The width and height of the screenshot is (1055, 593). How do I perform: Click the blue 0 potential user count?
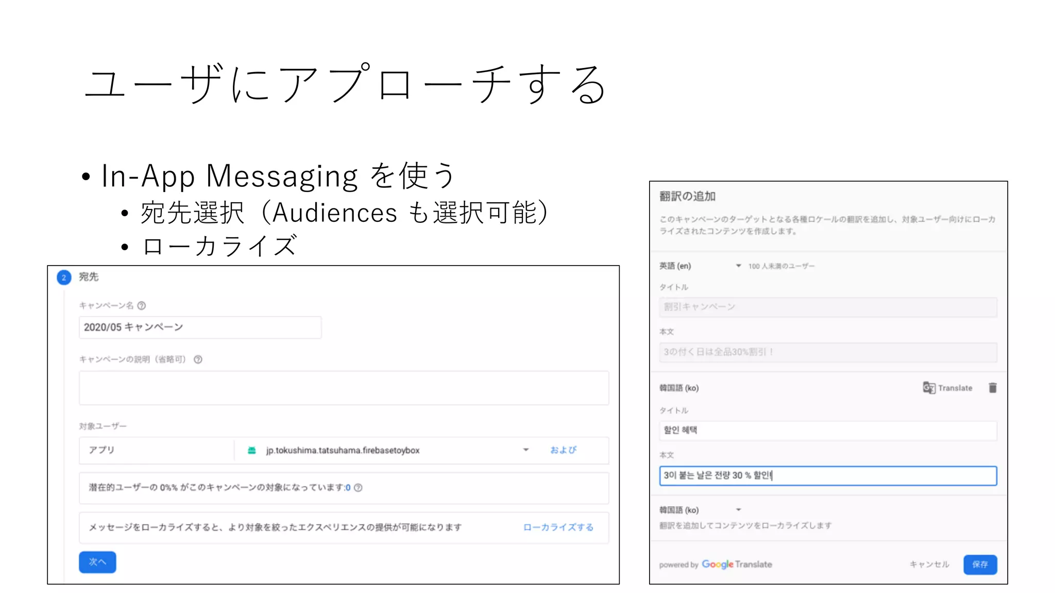click(348, 487)
